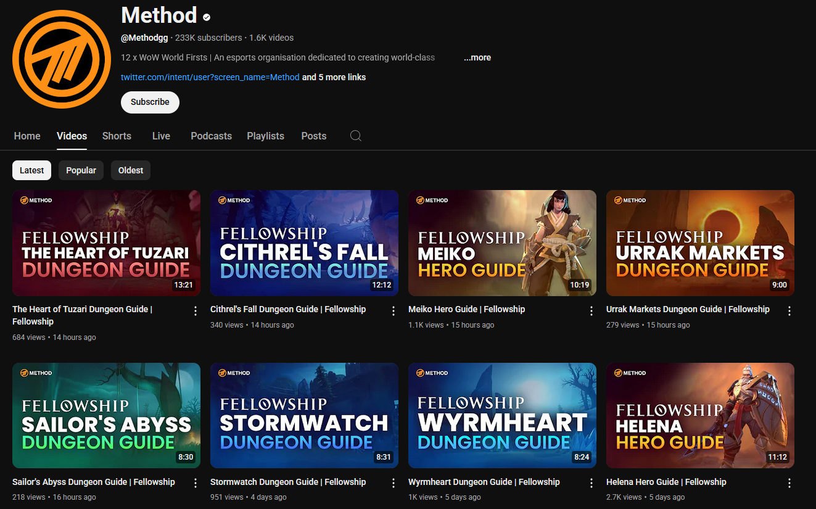Click the Method channel avatar logo
816x509 pixels.
pyautogui.click(x=62, y=59)
